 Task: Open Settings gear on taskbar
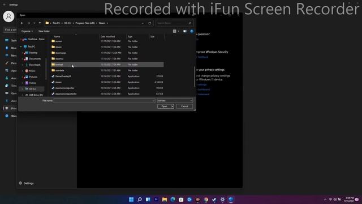coord(222,199)
